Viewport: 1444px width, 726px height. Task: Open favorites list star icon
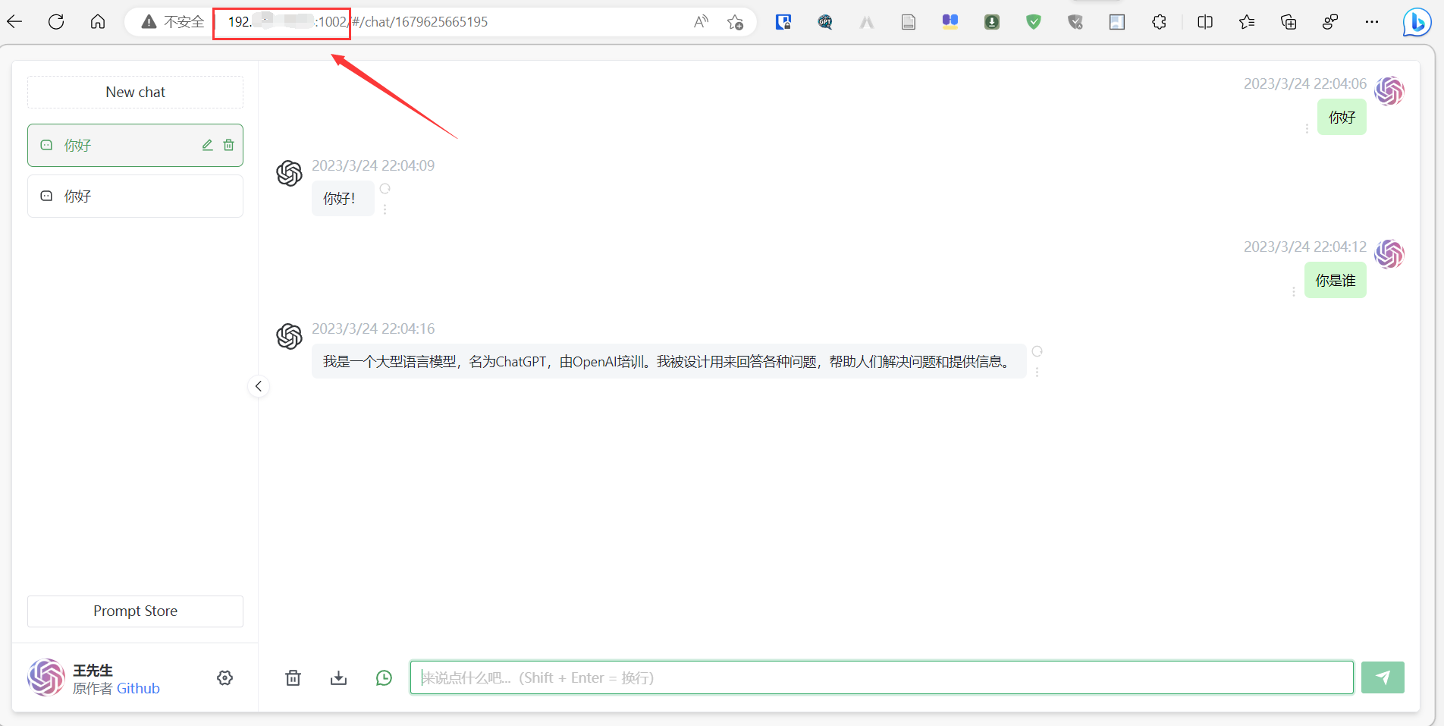tap(1247, 22)
